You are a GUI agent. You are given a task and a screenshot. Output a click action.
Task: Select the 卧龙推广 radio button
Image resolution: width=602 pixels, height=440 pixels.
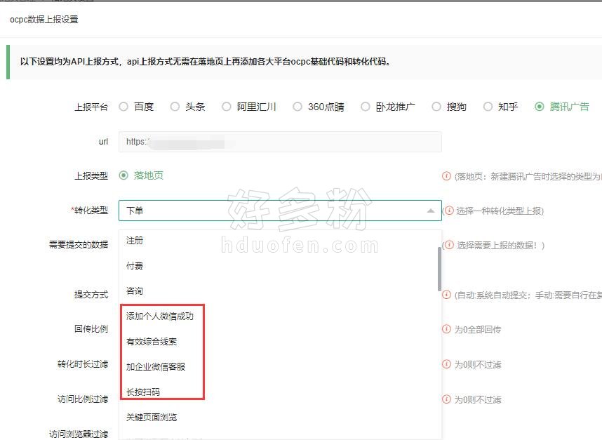pos(365,107)
